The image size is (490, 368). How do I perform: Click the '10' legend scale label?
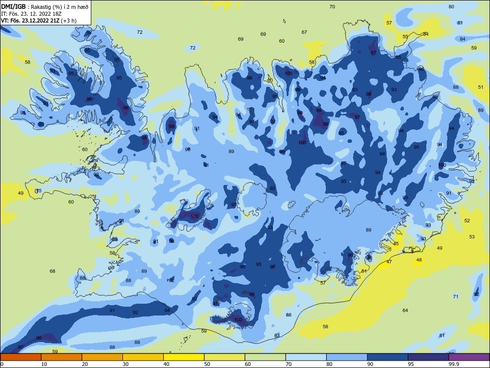point(44,364)
